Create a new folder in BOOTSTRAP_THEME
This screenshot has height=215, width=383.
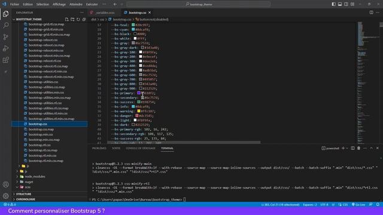click(x=72, y=19)
